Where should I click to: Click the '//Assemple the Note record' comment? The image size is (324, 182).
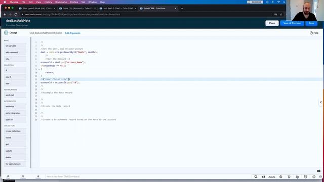coord(56,93)
